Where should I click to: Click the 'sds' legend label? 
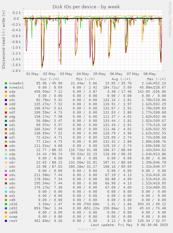click(12, 167)
